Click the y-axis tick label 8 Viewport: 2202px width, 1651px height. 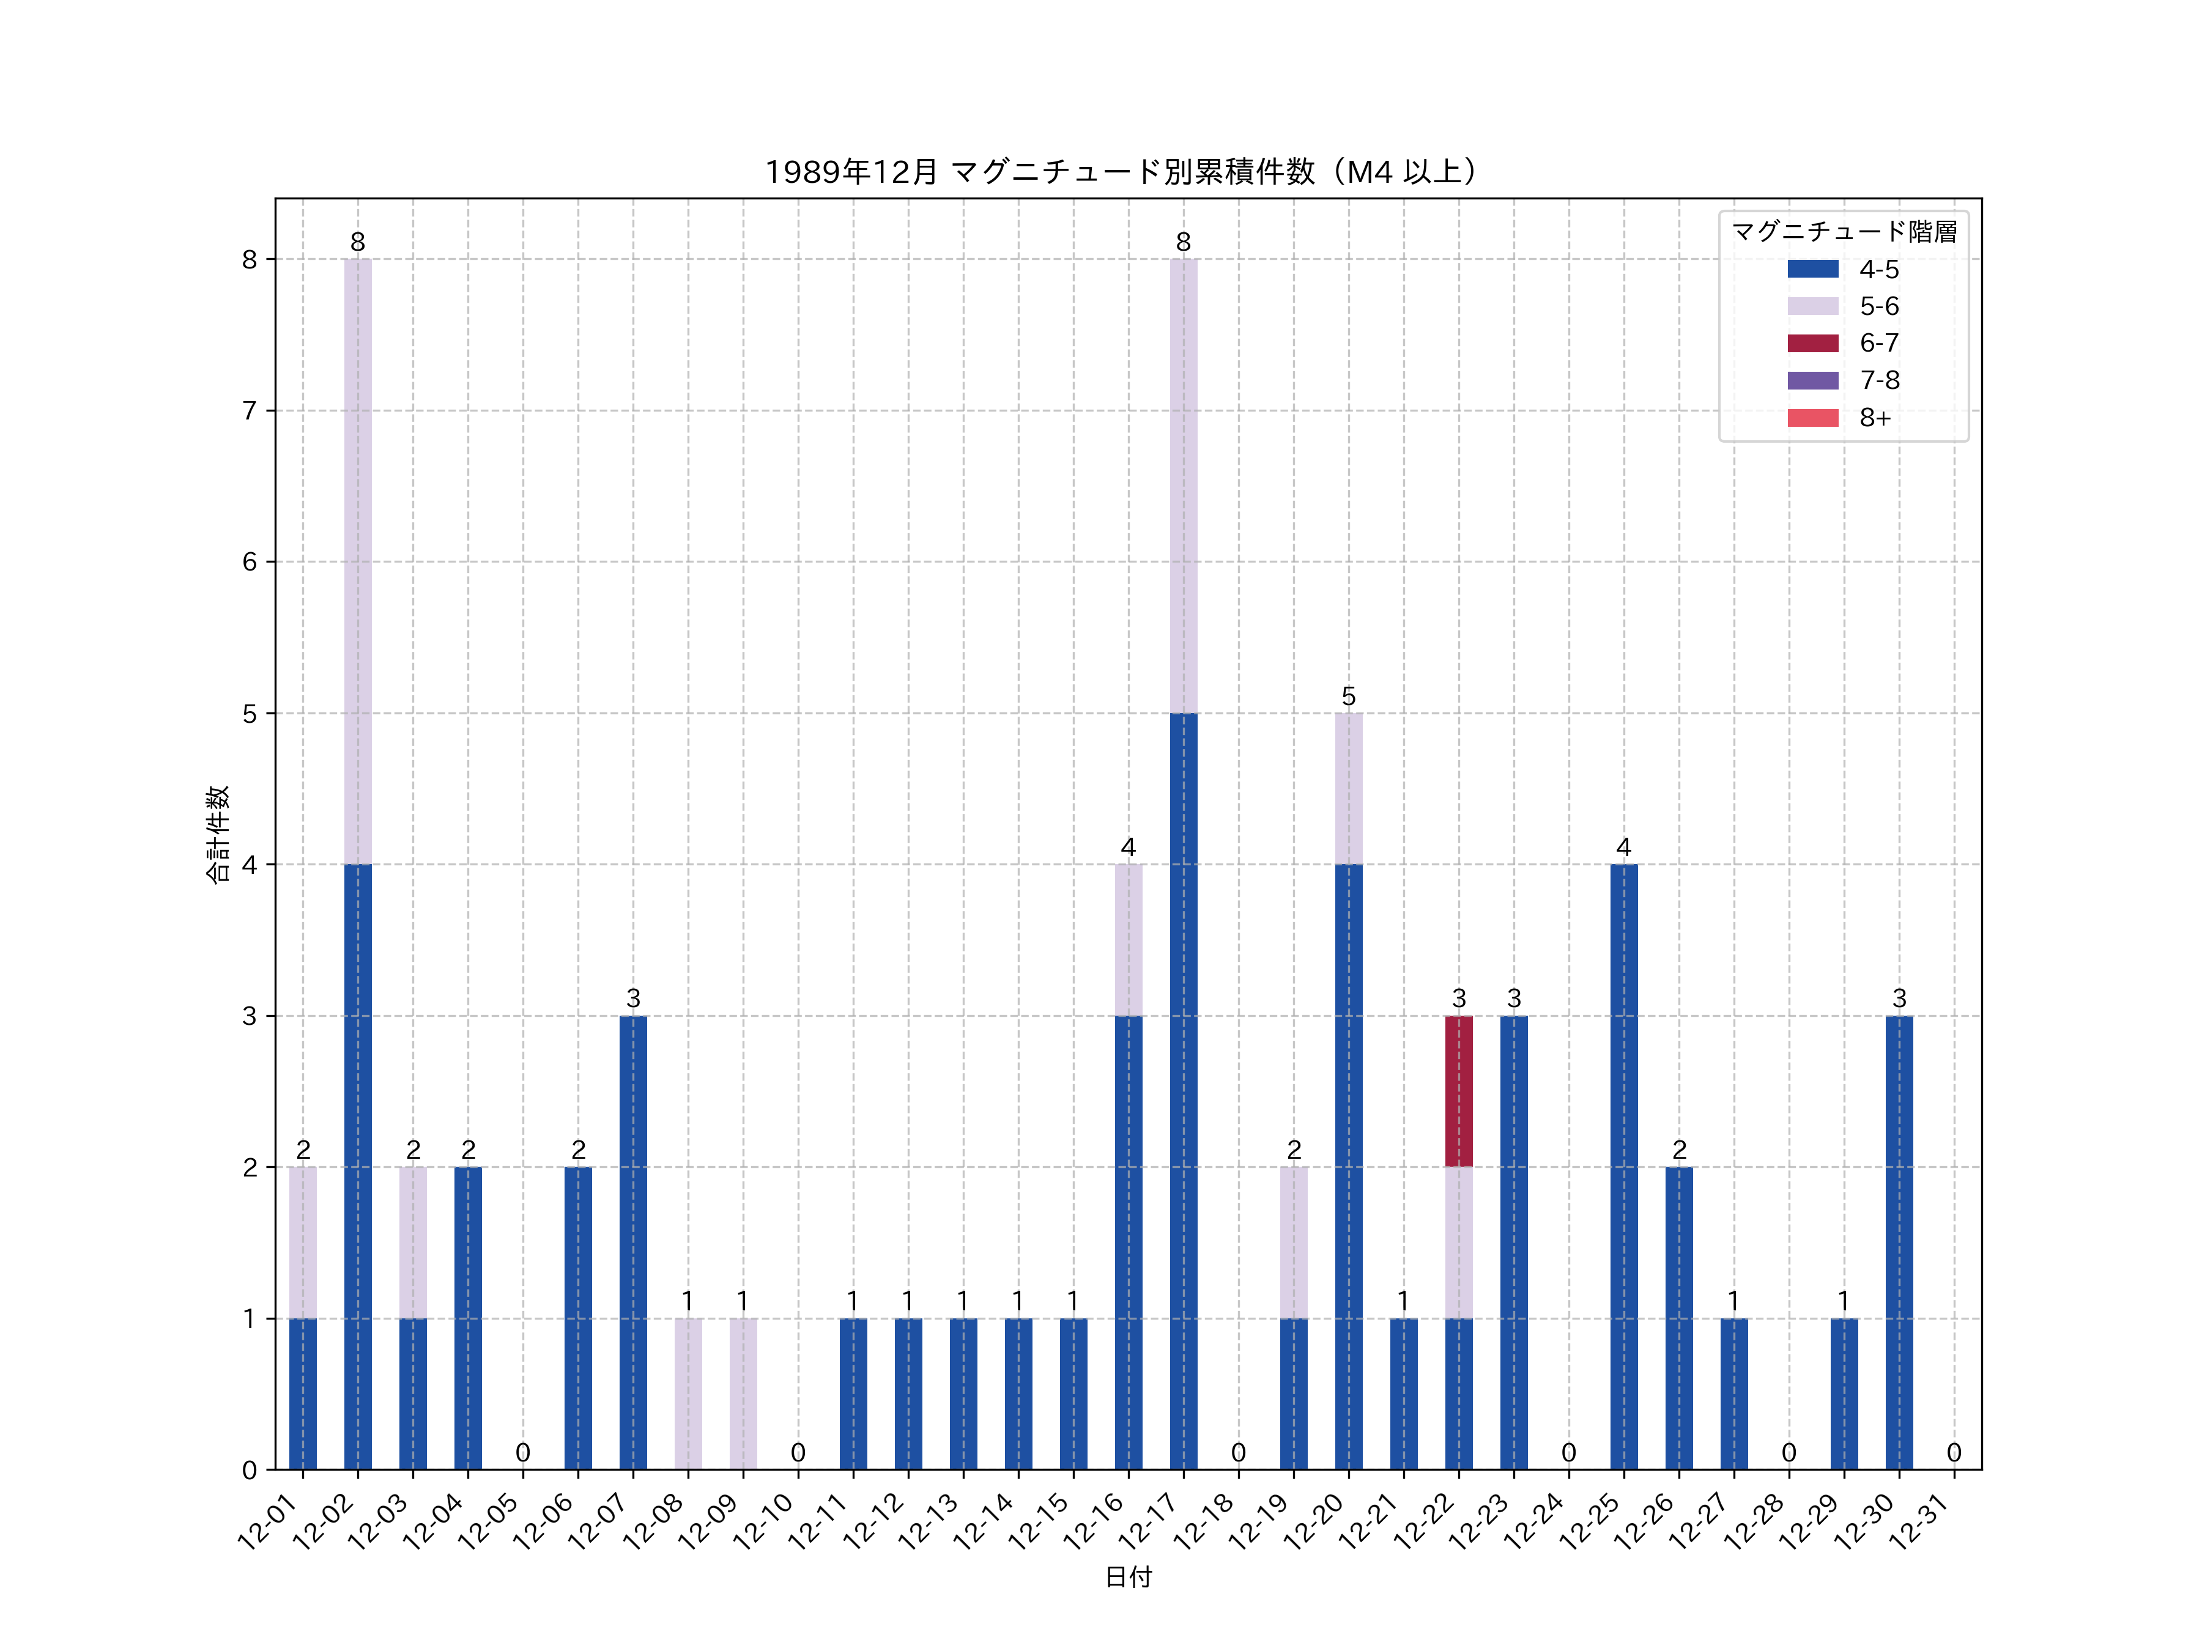point(249,260)
